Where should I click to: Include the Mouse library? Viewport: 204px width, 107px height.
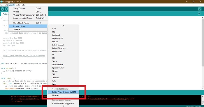click(63, 42)
